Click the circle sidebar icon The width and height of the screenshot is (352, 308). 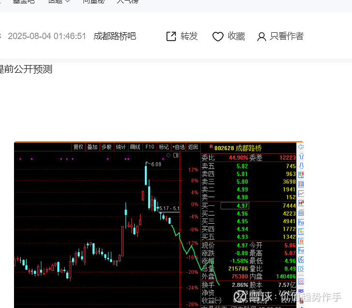(x=301, y=269)
